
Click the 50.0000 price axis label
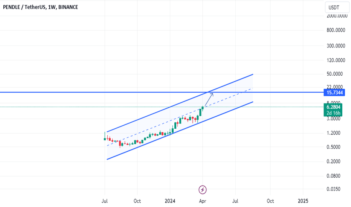pyautogui.click(x=335, y=74)
